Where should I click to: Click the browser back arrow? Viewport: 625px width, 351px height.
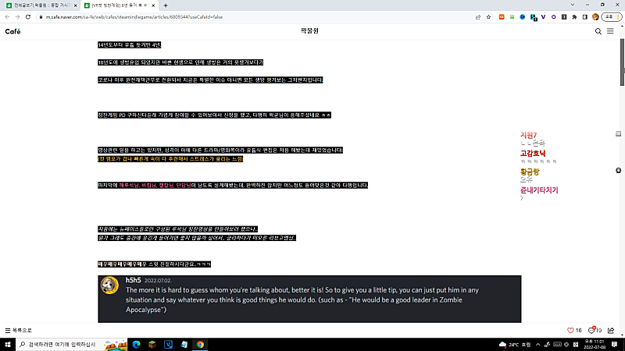point(7,17)
